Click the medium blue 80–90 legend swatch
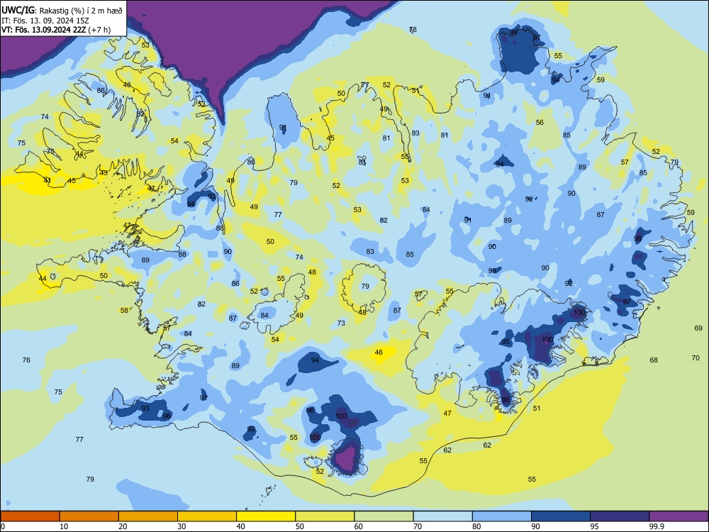The height and width of the screenshot is (532, 709). 502,516
